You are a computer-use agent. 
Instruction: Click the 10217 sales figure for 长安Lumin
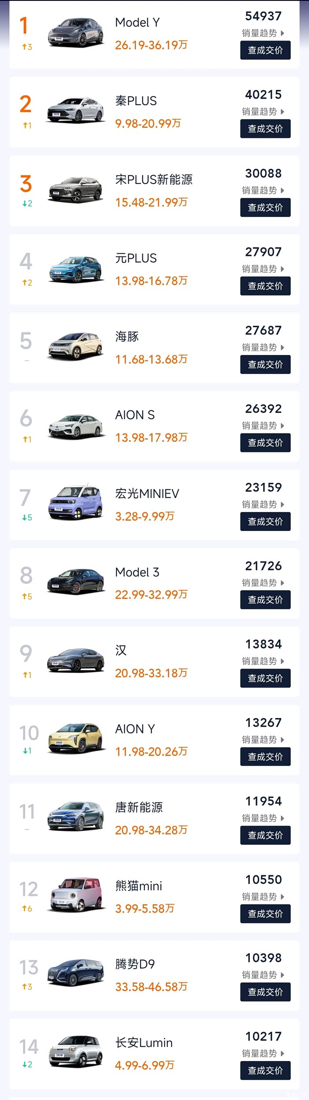[x=264, y=1036]
